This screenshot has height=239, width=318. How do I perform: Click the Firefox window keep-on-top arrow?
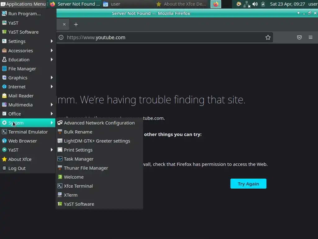click(298, 13)
